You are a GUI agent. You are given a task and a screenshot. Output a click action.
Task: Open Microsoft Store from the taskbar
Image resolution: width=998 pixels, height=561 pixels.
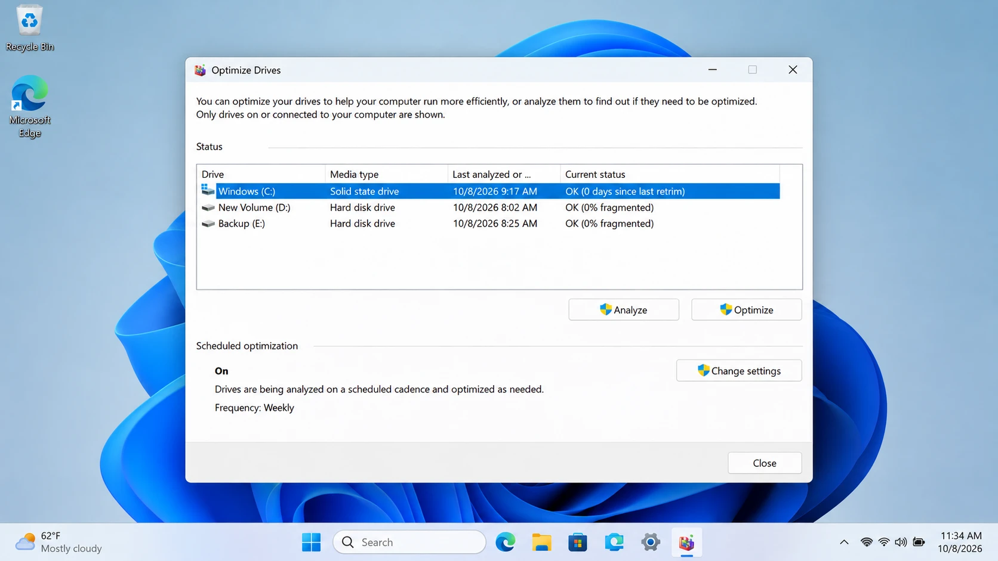577,543
